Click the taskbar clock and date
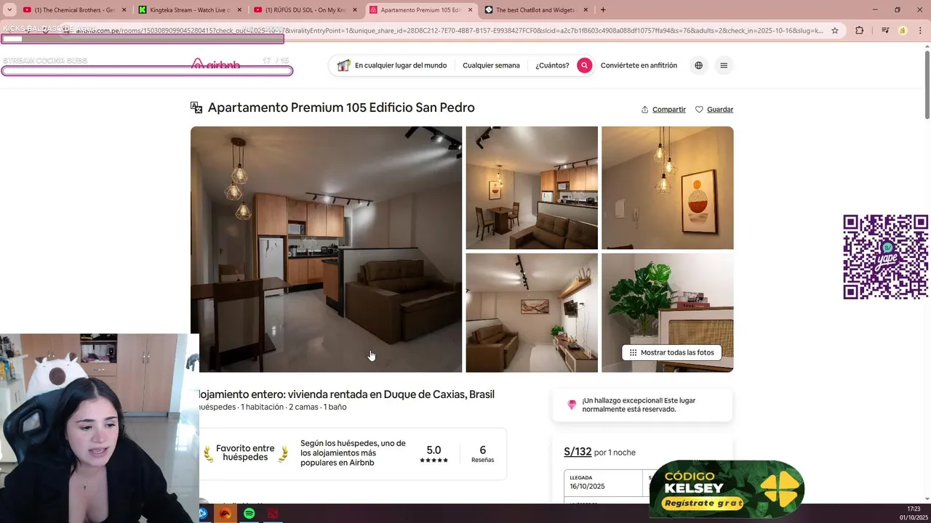931x523 pixels. [913, 514]
